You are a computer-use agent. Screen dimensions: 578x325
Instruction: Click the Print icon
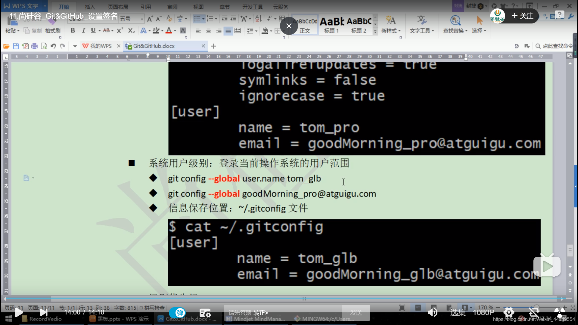click(x=34, y=46)
